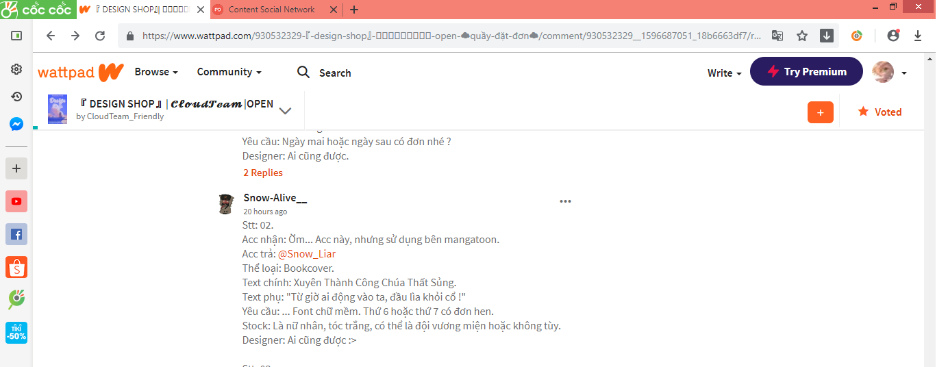Open user profile dropdown arrow
The image size is (948, 367).
tap(904, 73)
